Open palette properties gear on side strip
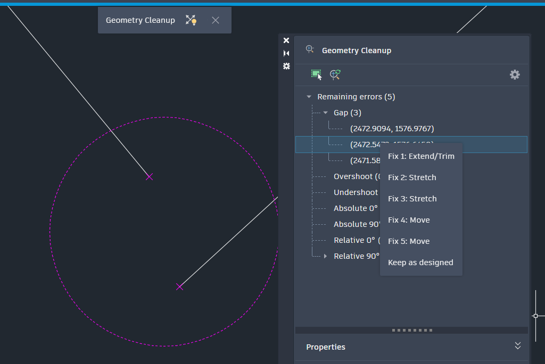Screen dimensions: 545x364 point(286,66)
